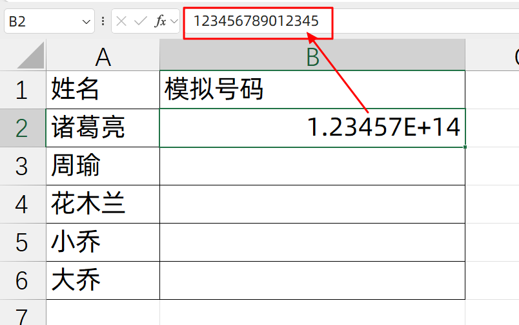
Task: Select empty cell B5 next to 小乔
Action: [x=312, y=242]
